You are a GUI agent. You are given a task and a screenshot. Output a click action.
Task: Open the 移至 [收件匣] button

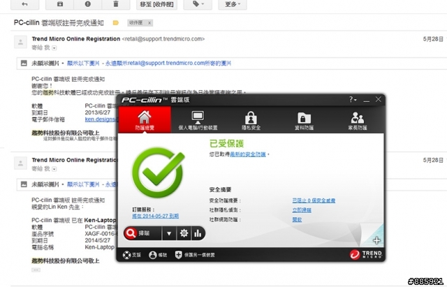coord(156,4)
